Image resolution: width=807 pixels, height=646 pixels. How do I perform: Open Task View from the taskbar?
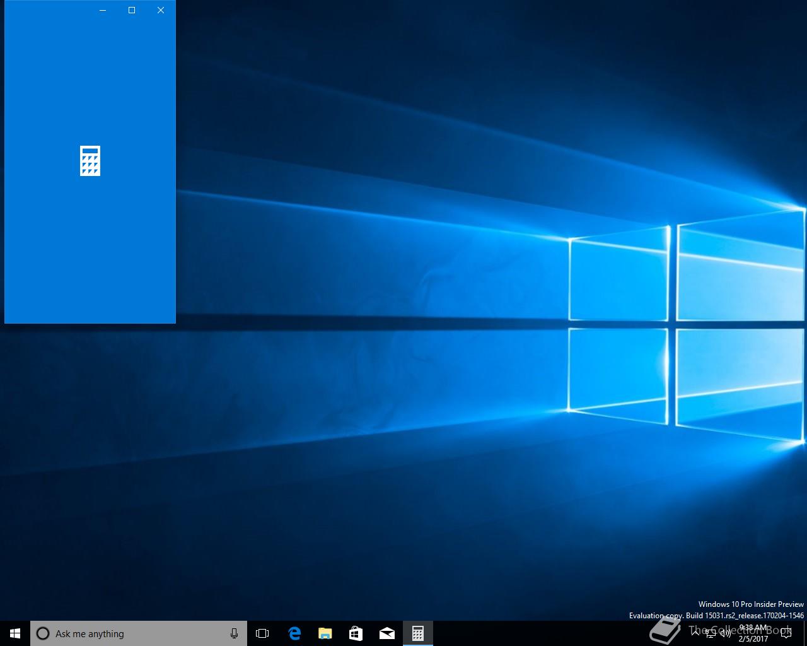[x=262, y=633]
